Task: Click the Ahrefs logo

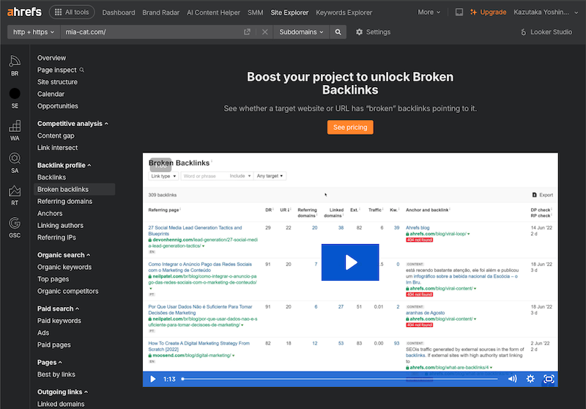Action: click(x=23, y=12)
